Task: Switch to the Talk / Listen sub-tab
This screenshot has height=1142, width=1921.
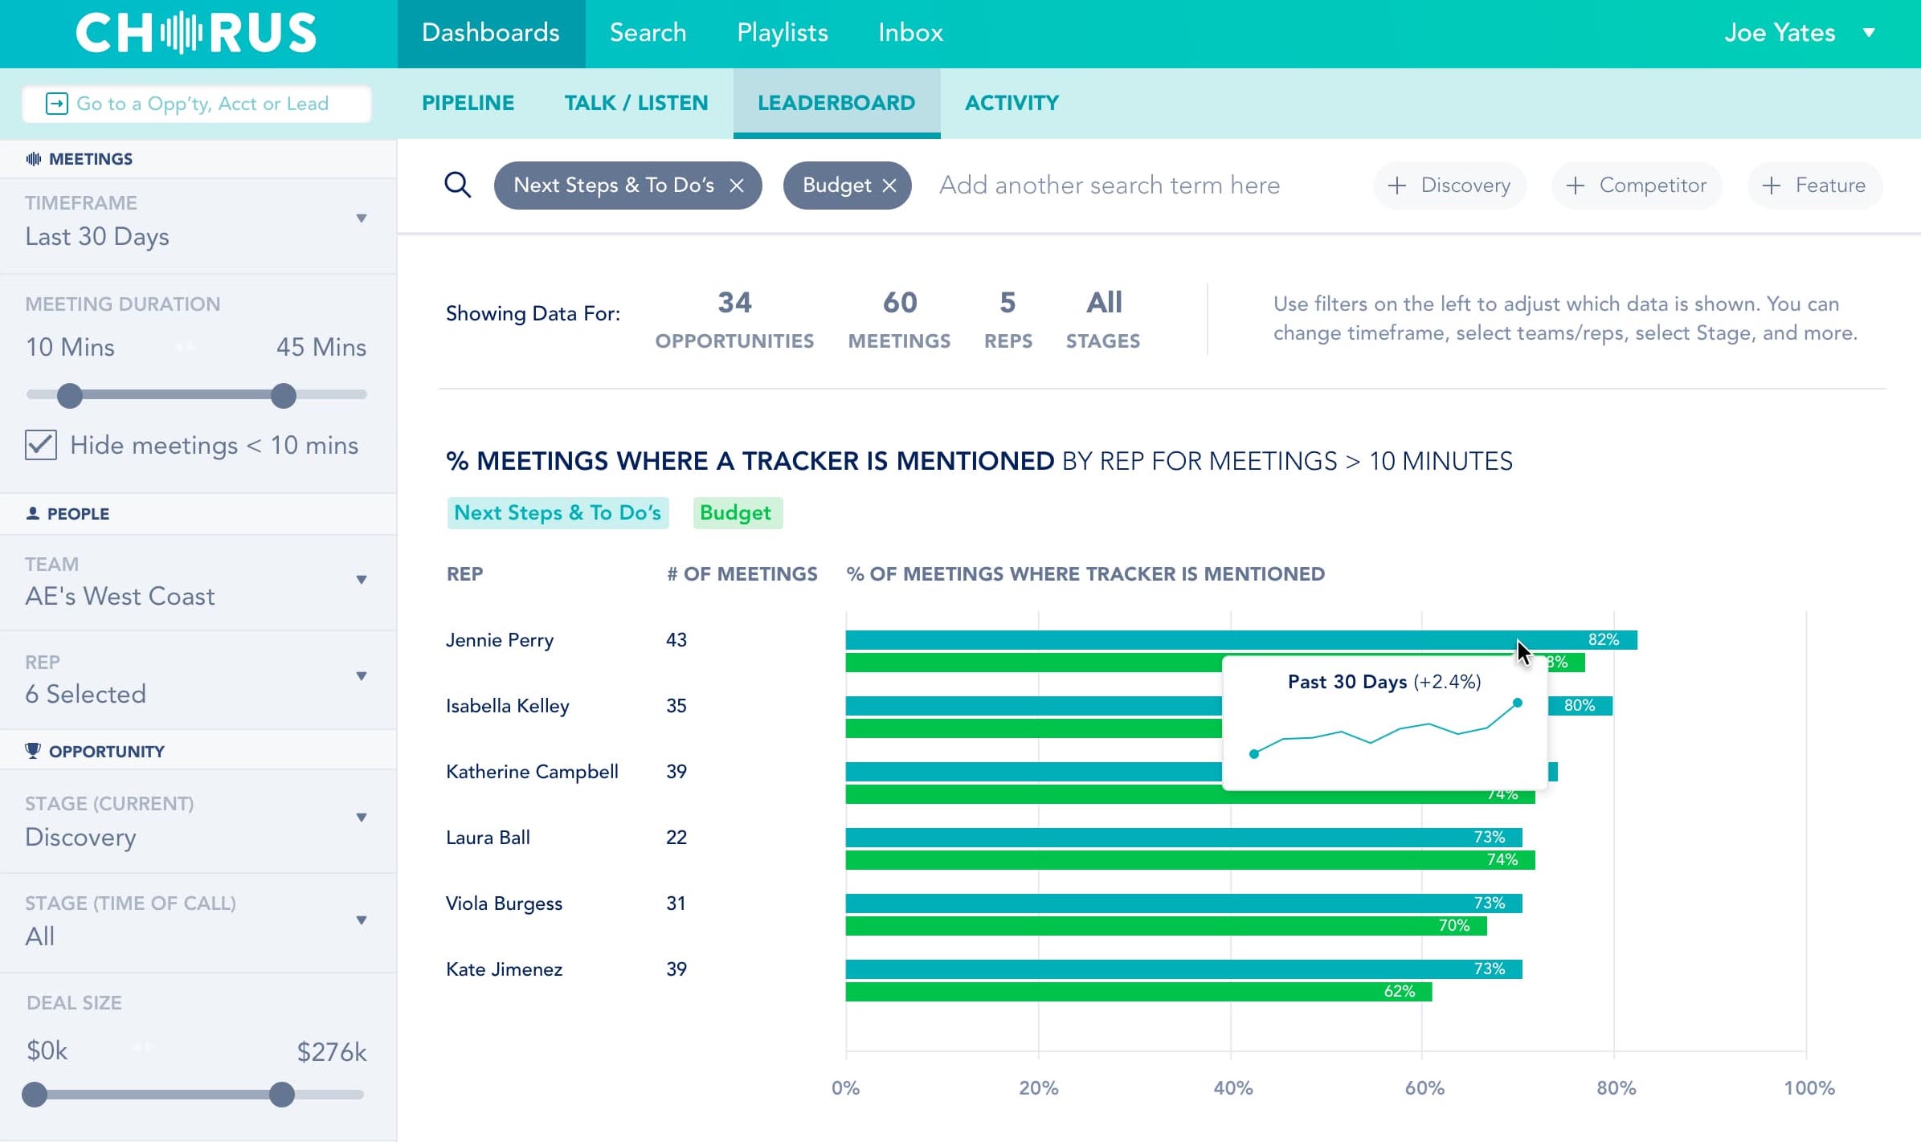Action: coord(636,103)
